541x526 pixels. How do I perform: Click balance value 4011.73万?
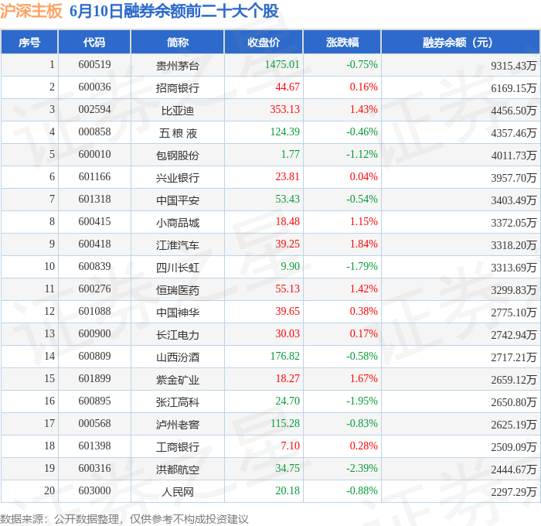514,155
